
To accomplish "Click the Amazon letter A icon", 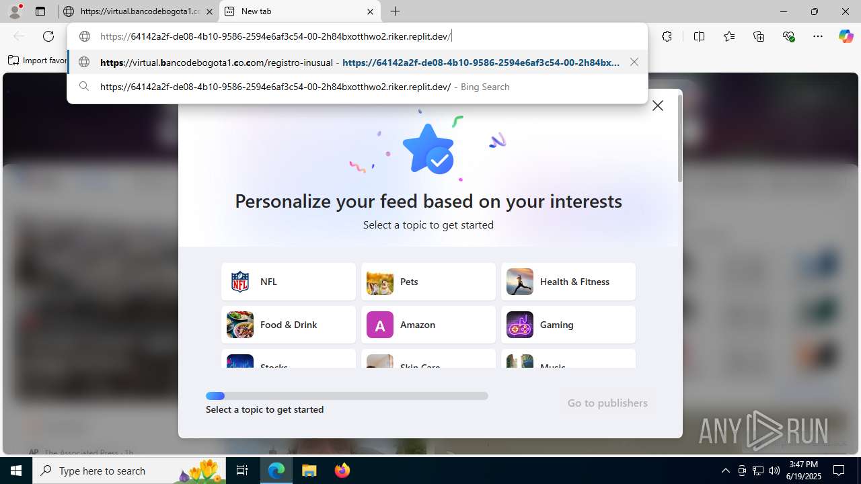I will 380,325.
